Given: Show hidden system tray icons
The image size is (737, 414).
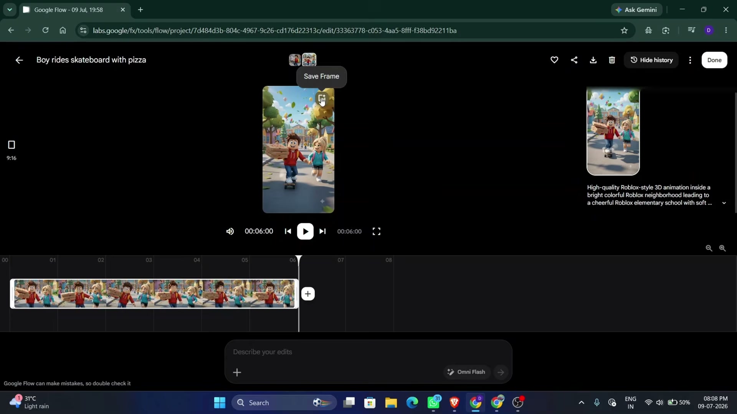Looking at the screenshot, I should [582, 403].
